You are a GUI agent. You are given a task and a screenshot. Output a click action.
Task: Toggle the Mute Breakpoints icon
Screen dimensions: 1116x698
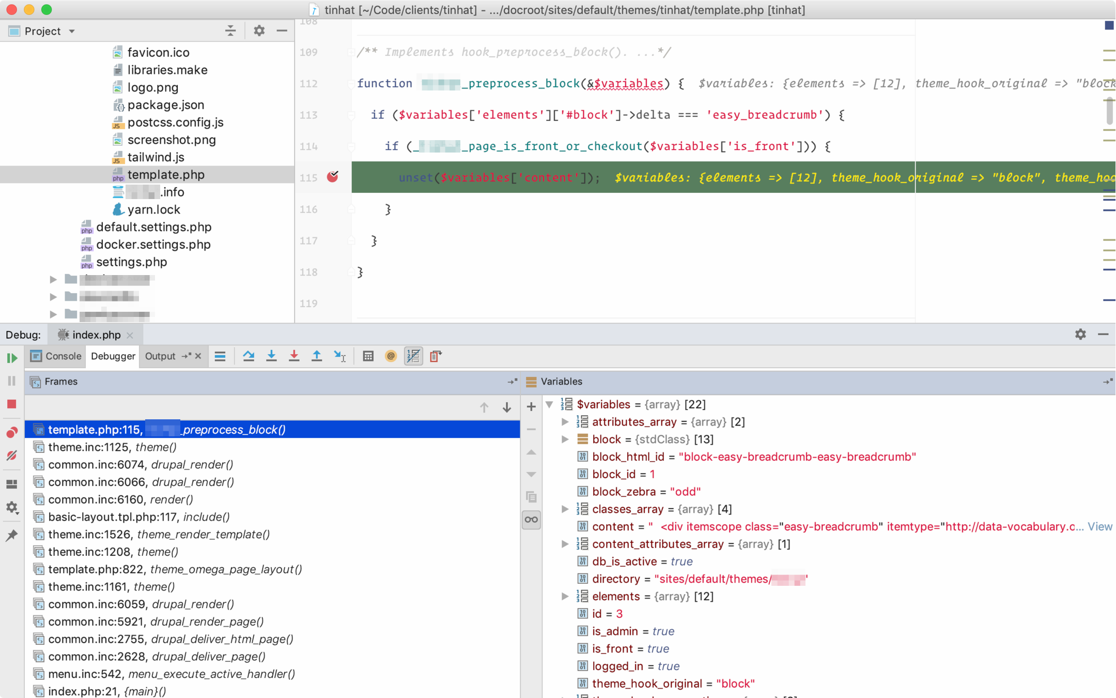coord(12,456)
